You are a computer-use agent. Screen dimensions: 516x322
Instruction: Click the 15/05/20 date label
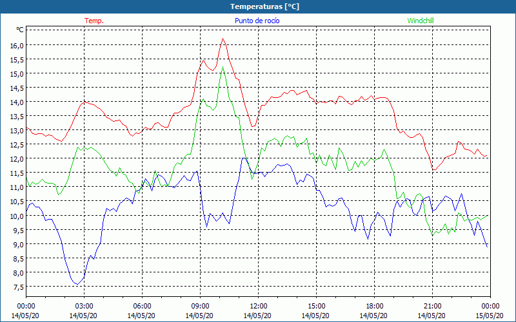point(490,316)
